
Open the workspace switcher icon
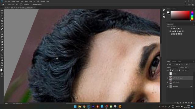pos(189,5)
